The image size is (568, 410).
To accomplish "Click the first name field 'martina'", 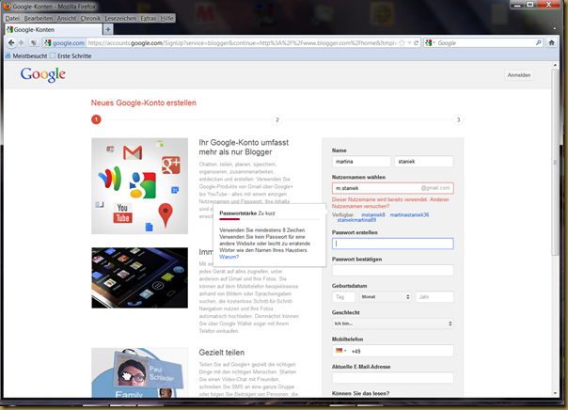I will (x=361, y=162).
